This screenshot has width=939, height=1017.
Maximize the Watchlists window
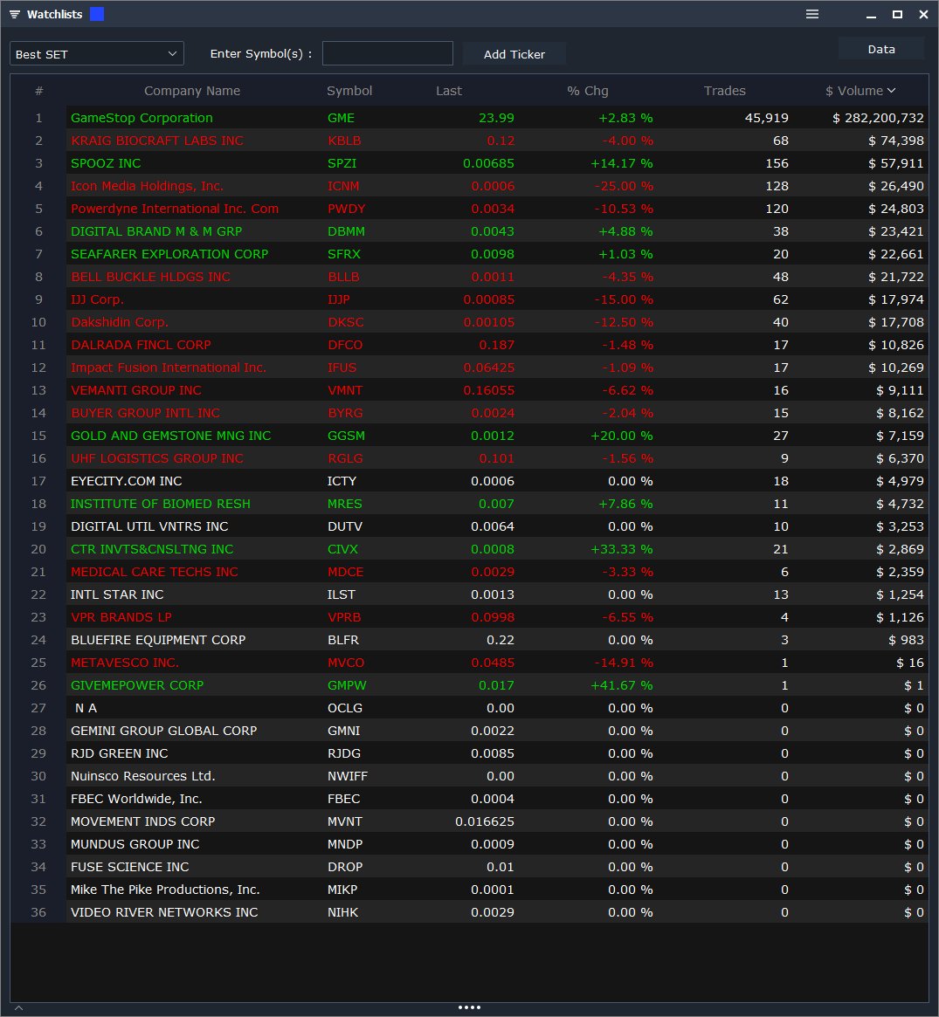(897, 14)
